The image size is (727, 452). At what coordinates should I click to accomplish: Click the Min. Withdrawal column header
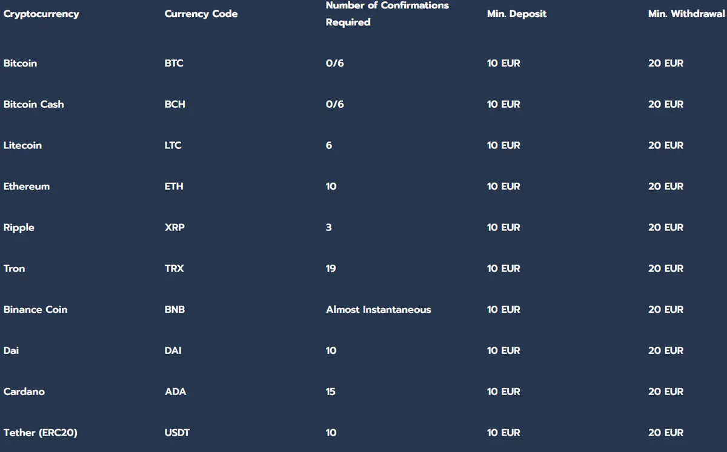coord(686,13)
